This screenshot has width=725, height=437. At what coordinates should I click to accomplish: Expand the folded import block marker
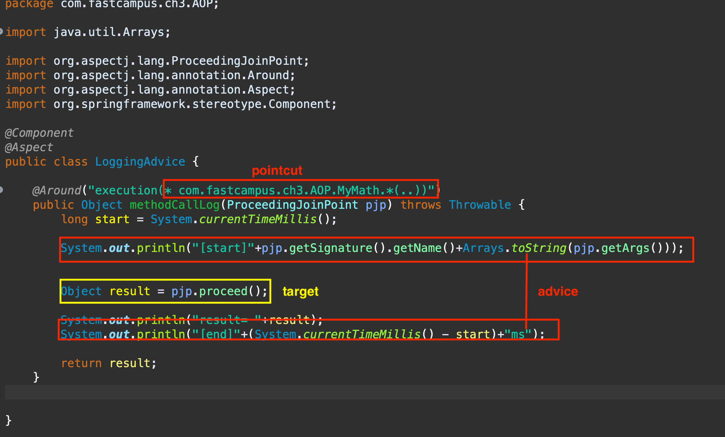coord(1,32)
